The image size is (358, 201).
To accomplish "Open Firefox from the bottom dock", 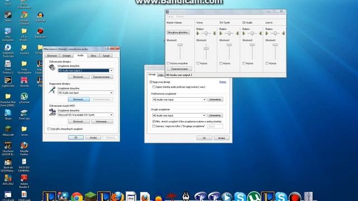I will 117,197.
